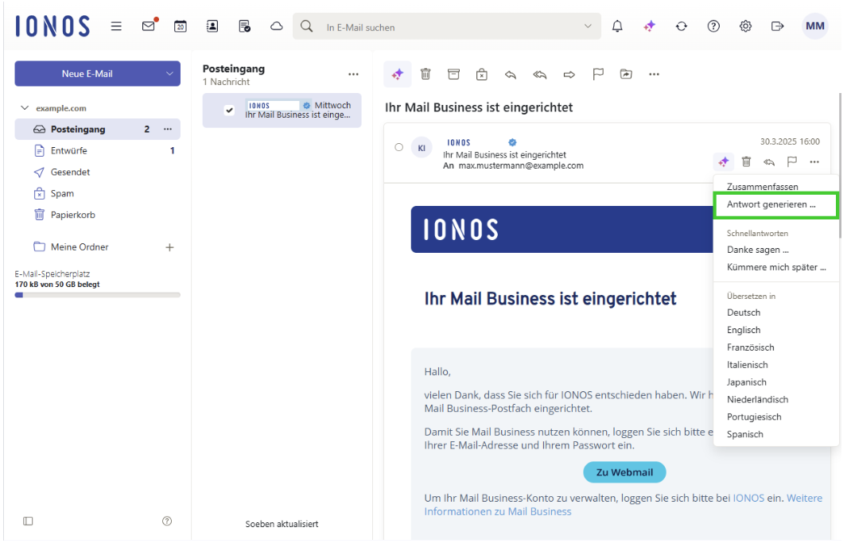Open the AI sparkle icon in top bar
Viewport: 851px width, 547px height.
click(649, 26)
